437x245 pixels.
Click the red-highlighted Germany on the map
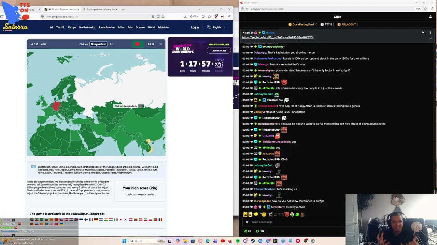56,105
